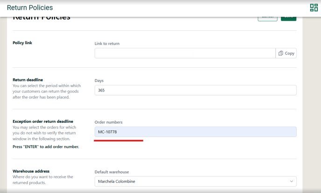The image size is (321, 193).
Task: Click the 'Days' field label
Action: 99,80
